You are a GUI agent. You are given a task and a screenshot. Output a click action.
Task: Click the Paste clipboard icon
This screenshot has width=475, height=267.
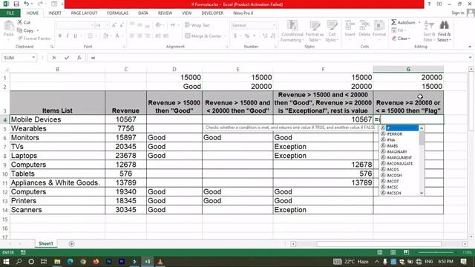(8, 26)
